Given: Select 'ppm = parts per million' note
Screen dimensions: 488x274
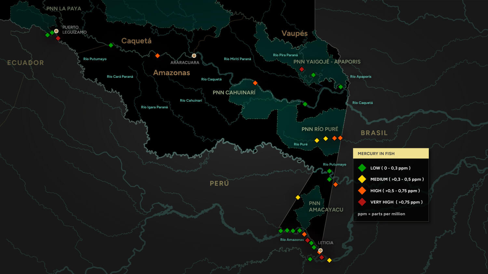Looking at the screenshot, I should click(381, 214).
